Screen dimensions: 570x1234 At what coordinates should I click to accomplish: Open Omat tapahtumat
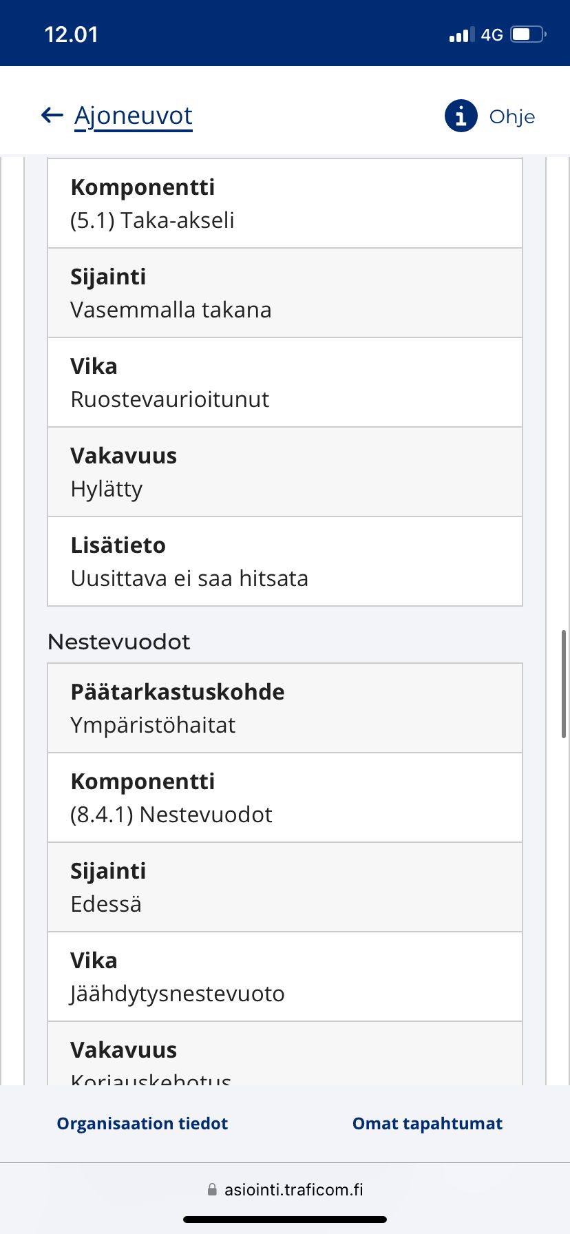[x=427, y=1123]
